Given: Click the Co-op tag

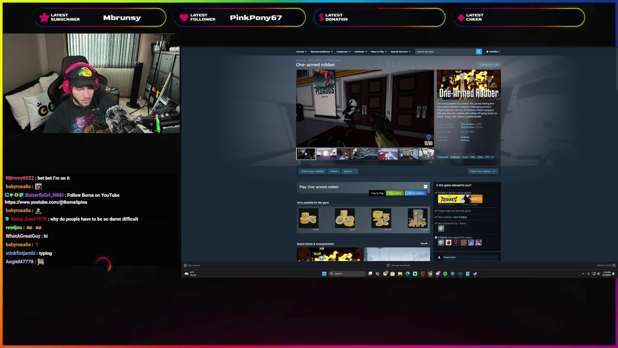Looking at the screenshot, I should pos(465,157).
